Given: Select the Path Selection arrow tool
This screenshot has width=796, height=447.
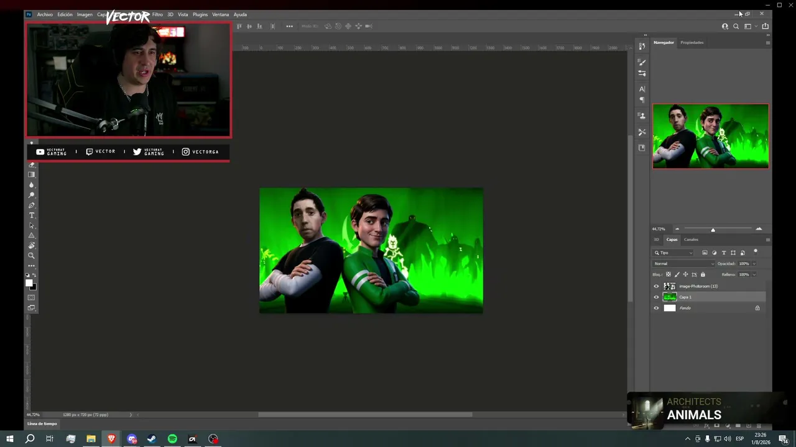Looking at the screenshot, I should [x=32, y=225].
